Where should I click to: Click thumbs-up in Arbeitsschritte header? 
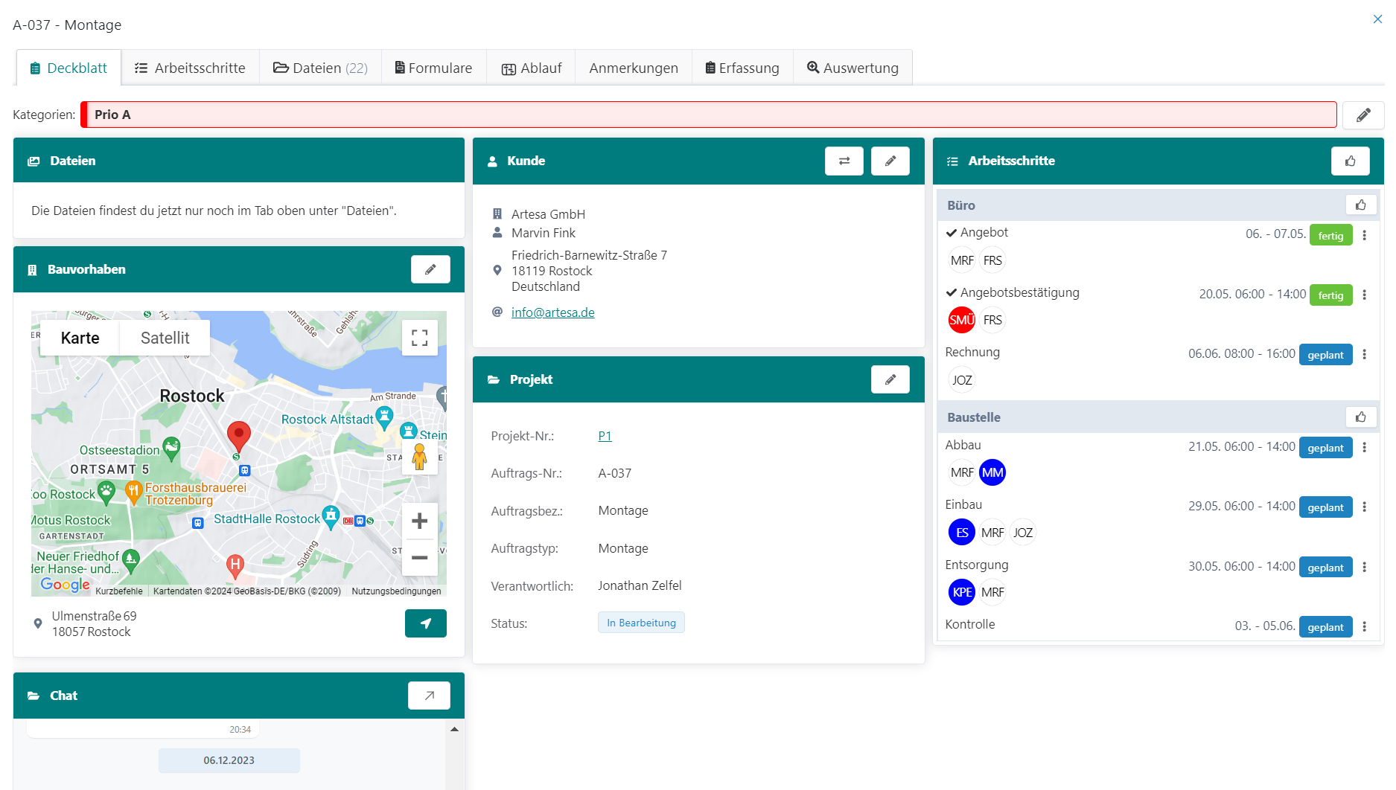1350,161
